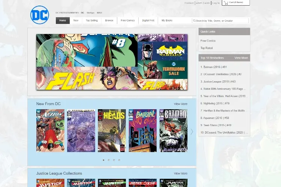Advance New From DC carousel with right arrow
Viewport: 281px width, 187px height.
192,132
